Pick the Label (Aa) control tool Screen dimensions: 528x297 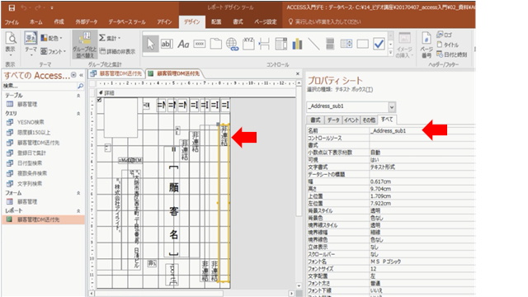click(x=183, y=44)
